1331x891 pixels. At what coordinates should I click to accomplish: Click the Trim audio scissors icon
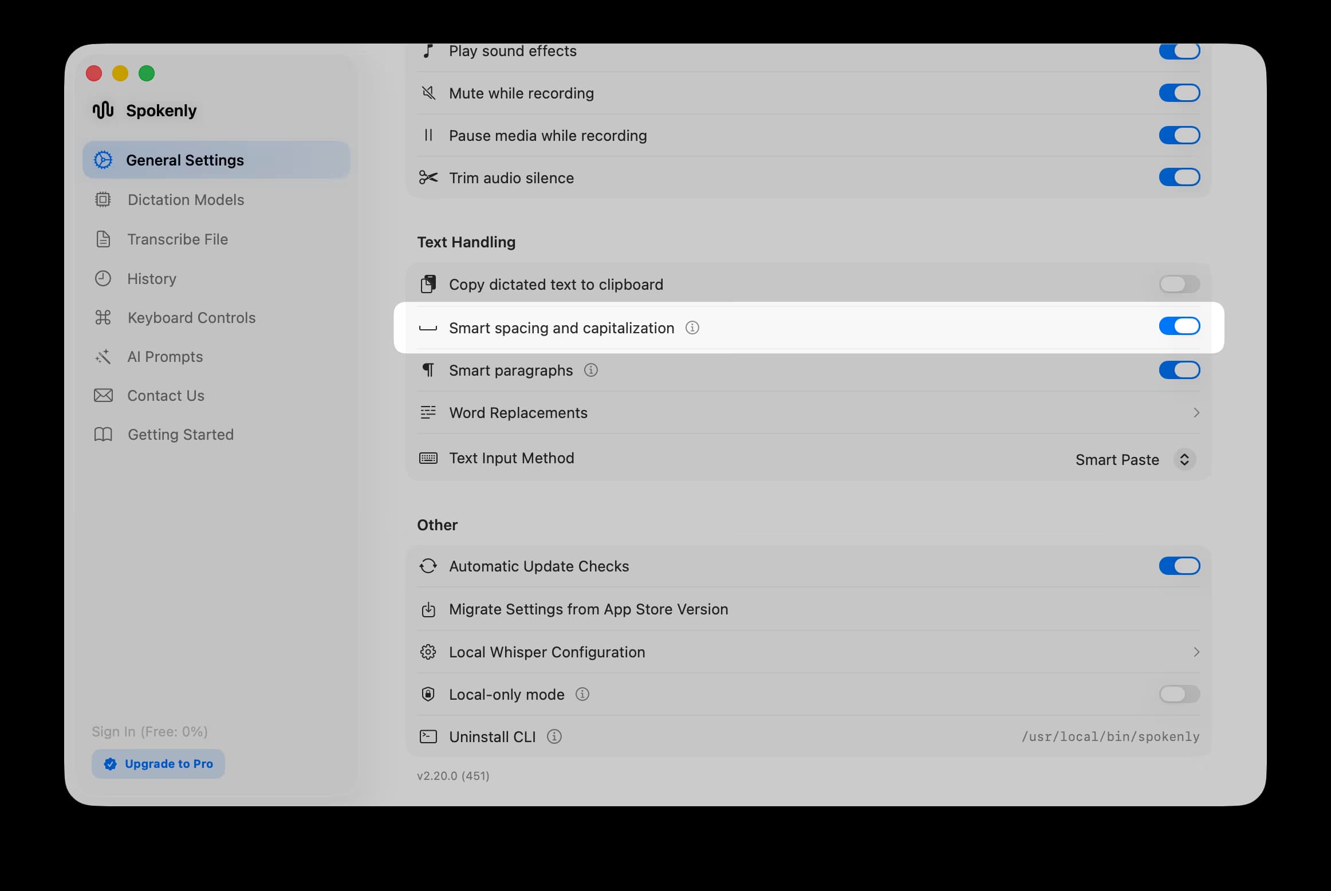coord(428,178)
